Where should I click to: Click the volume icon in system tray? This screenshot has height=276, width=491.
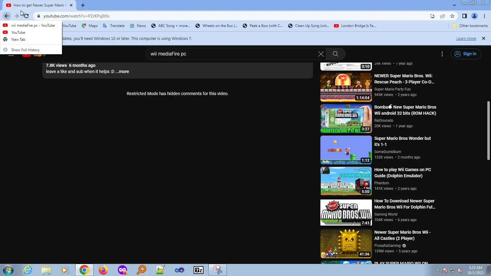(x=460, y=270)
